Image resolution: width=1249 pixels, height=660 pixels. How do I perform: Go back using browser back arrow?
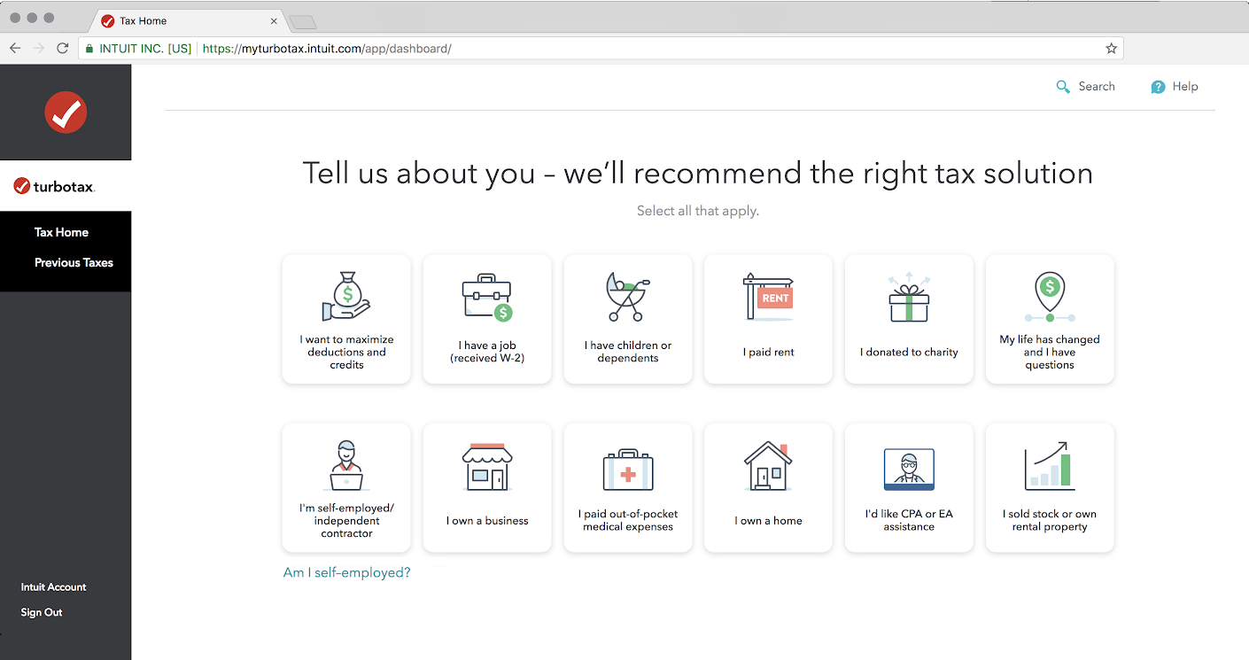point(16,49)
